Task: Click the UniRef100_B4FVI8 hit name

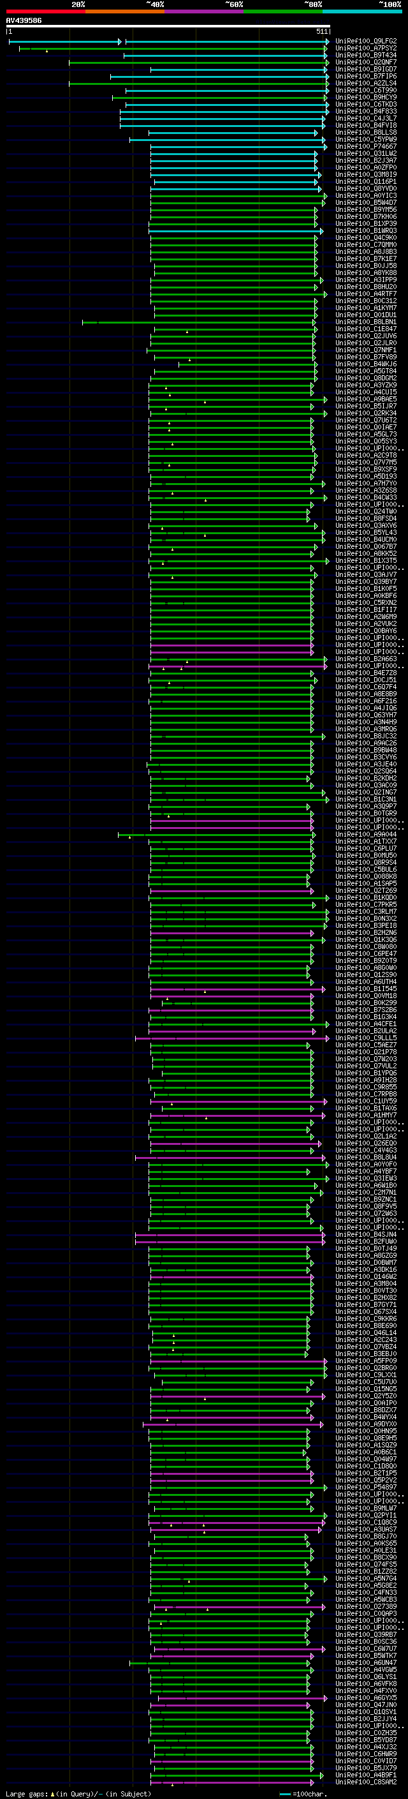Action: [x=366, y=126]
